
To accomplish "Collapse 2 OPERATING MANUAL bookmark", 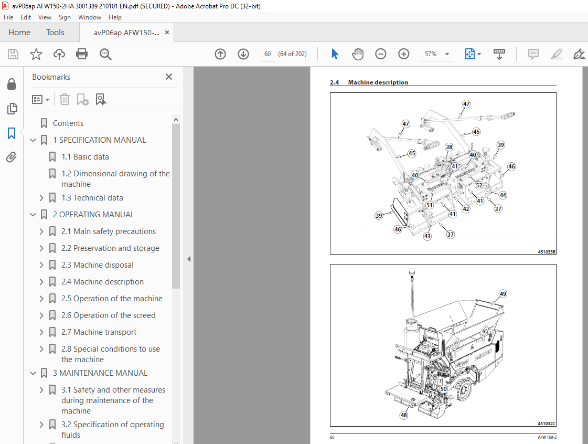I will 33,215.
